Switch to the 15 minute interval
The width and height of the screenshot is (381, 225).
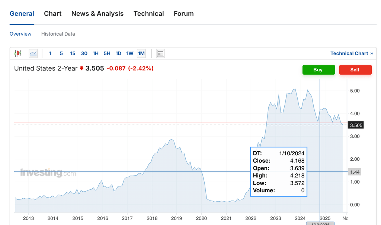pos(73,53)
